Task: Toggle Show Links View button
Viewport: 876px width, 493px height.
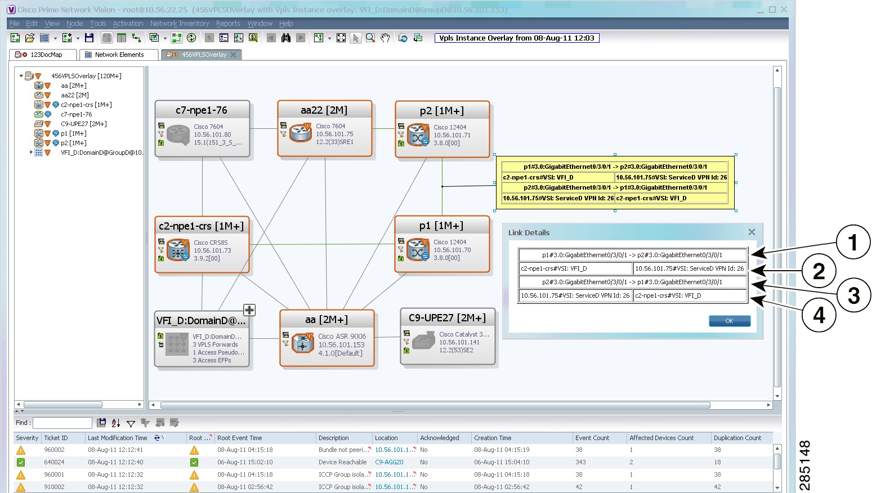Action: (x=136, y=38)
